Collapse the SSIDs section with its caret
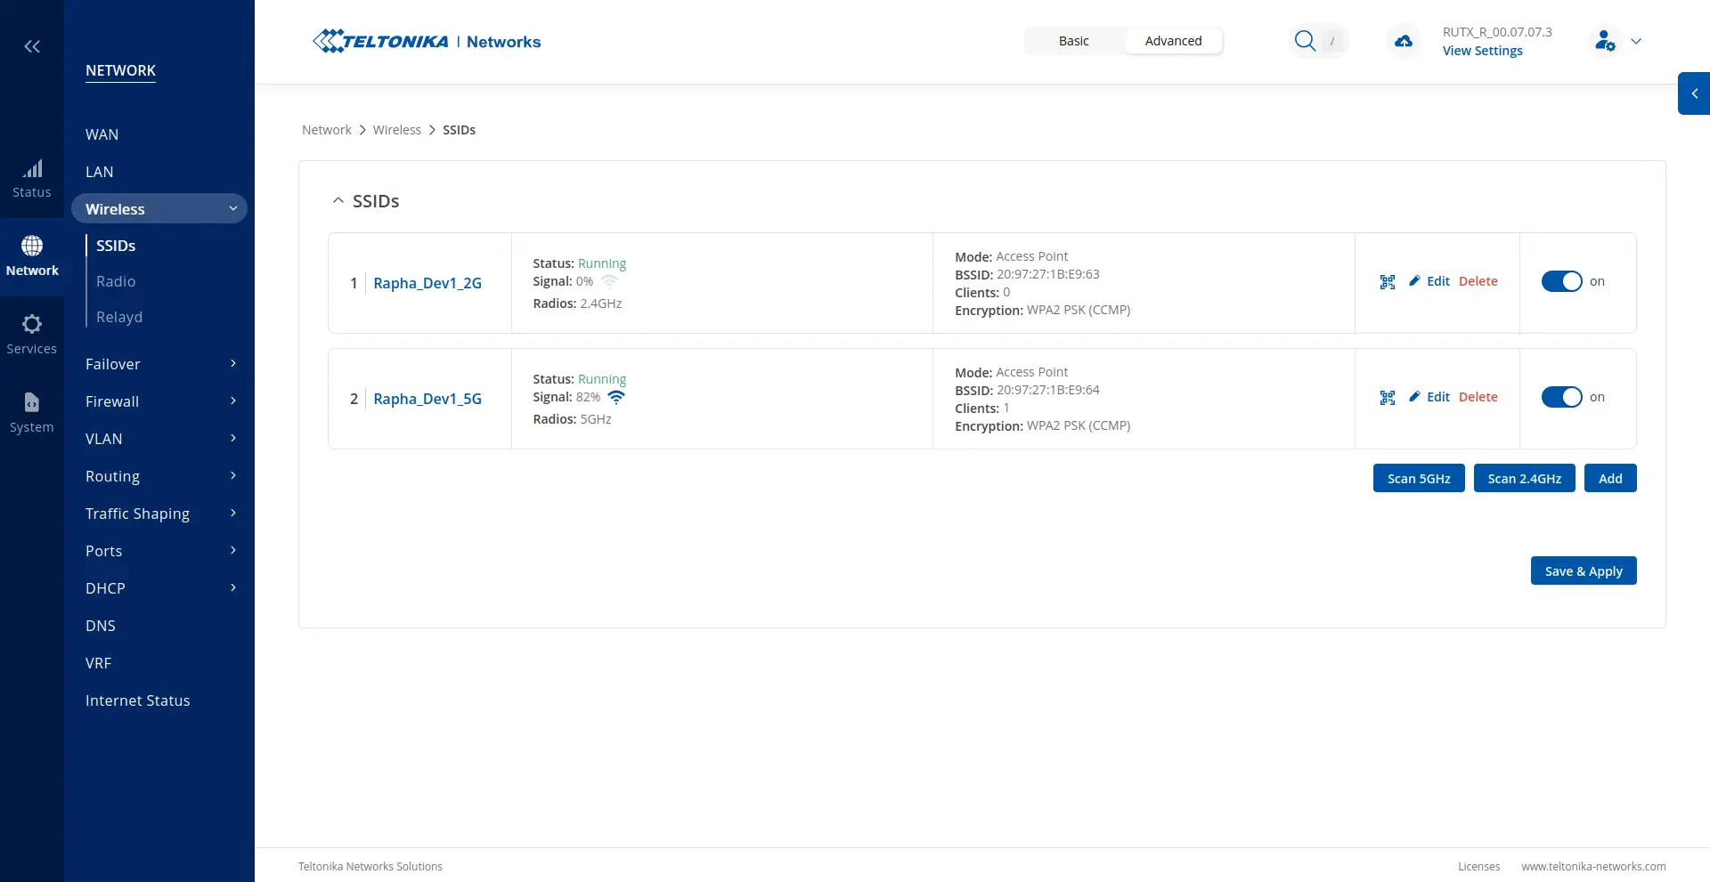 [x=338, y=199]
